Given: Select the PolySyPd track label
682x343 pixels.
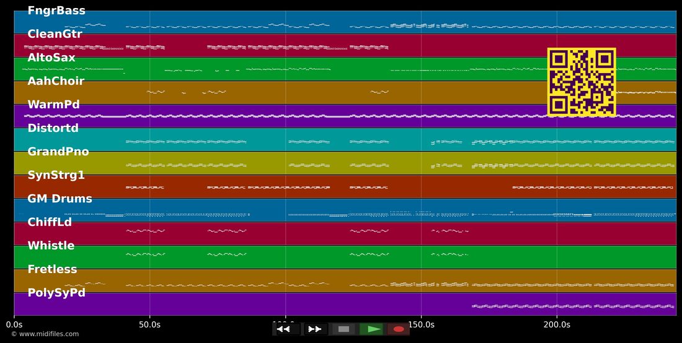Looking at the screenshot, I should [x=56, y=293].
